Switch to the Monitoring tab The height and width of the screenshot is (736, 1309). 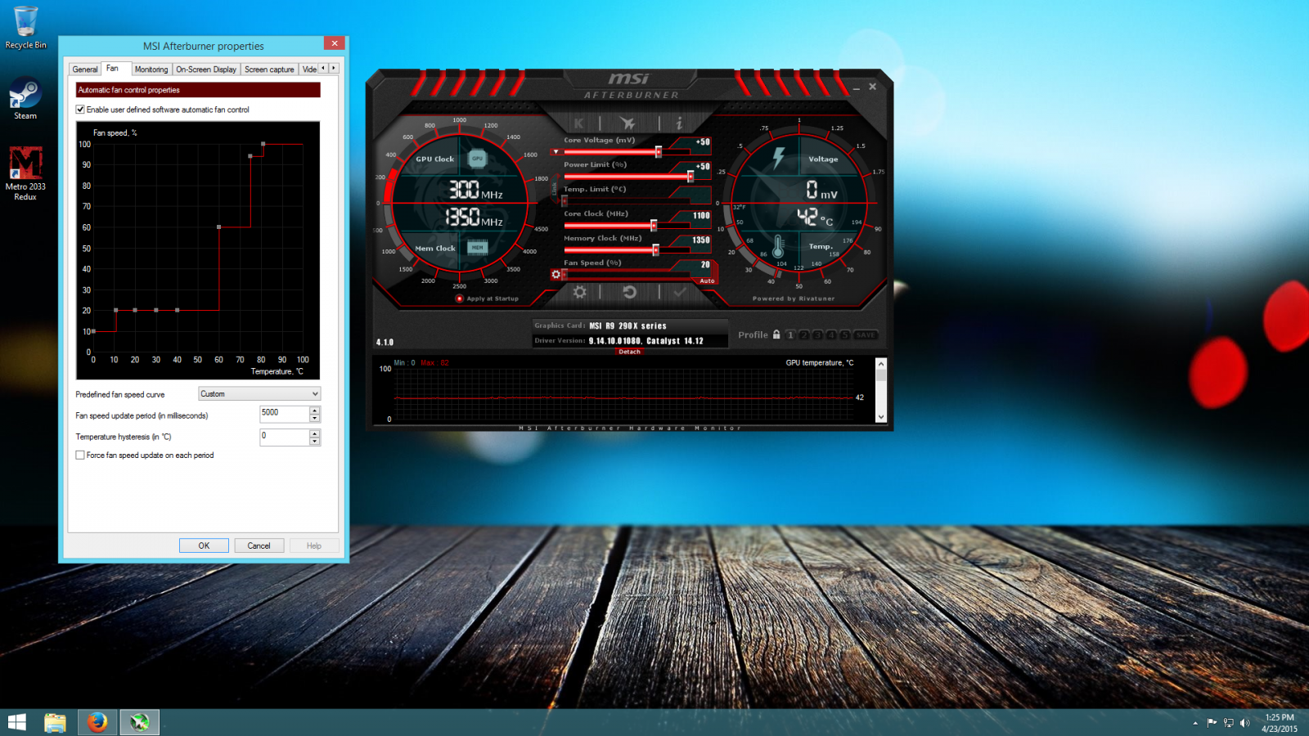click(151, 70)
